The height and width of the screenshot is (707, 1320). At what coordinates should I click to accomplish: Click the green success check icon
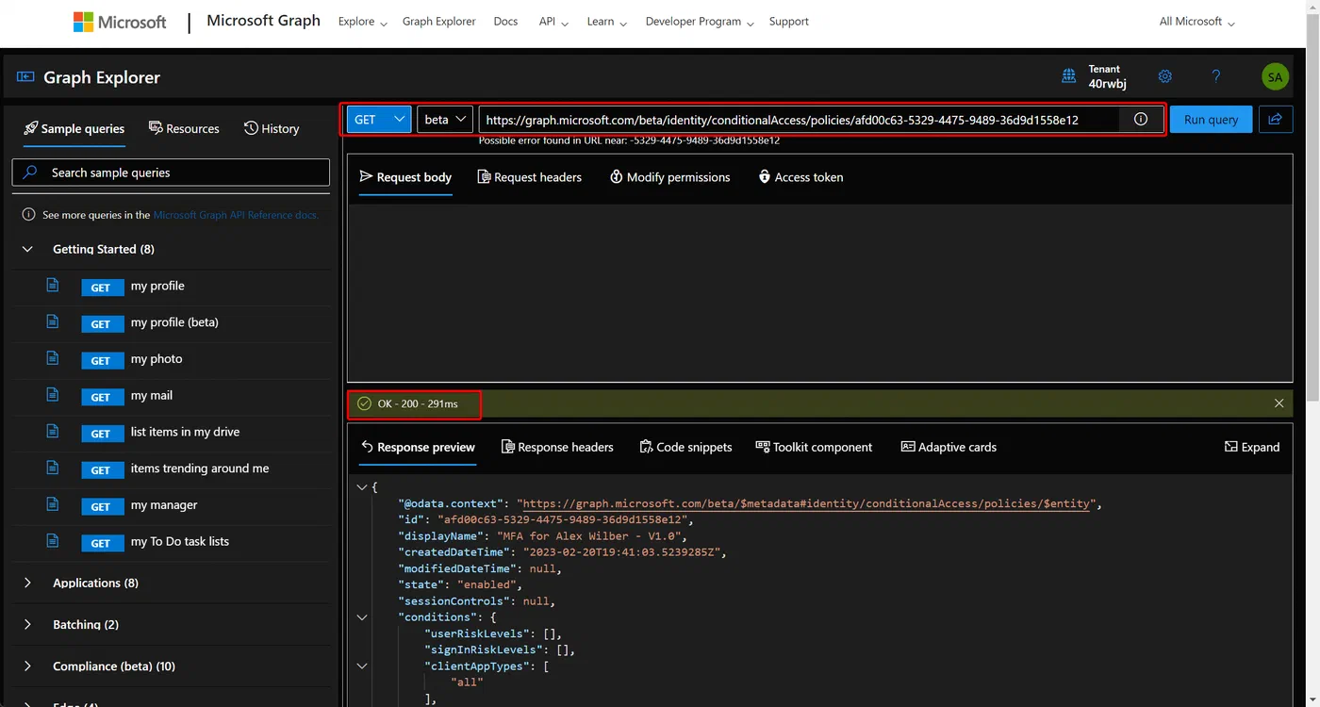coord(364,403)
